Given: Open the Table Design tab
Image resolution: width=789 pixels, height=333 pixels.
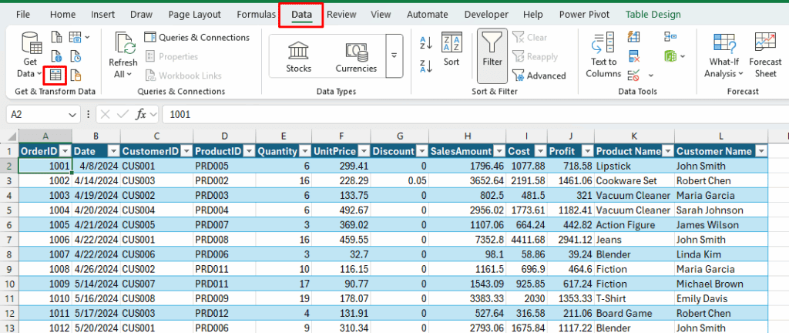Looking at the screenshot, I should 653,15.
